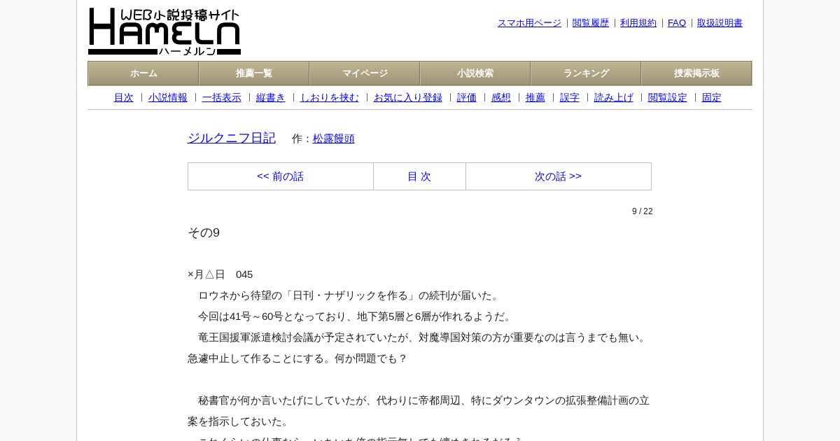Click date line ×月△日 045
This screenshot has width=840, height=441.
click(220, 274)
